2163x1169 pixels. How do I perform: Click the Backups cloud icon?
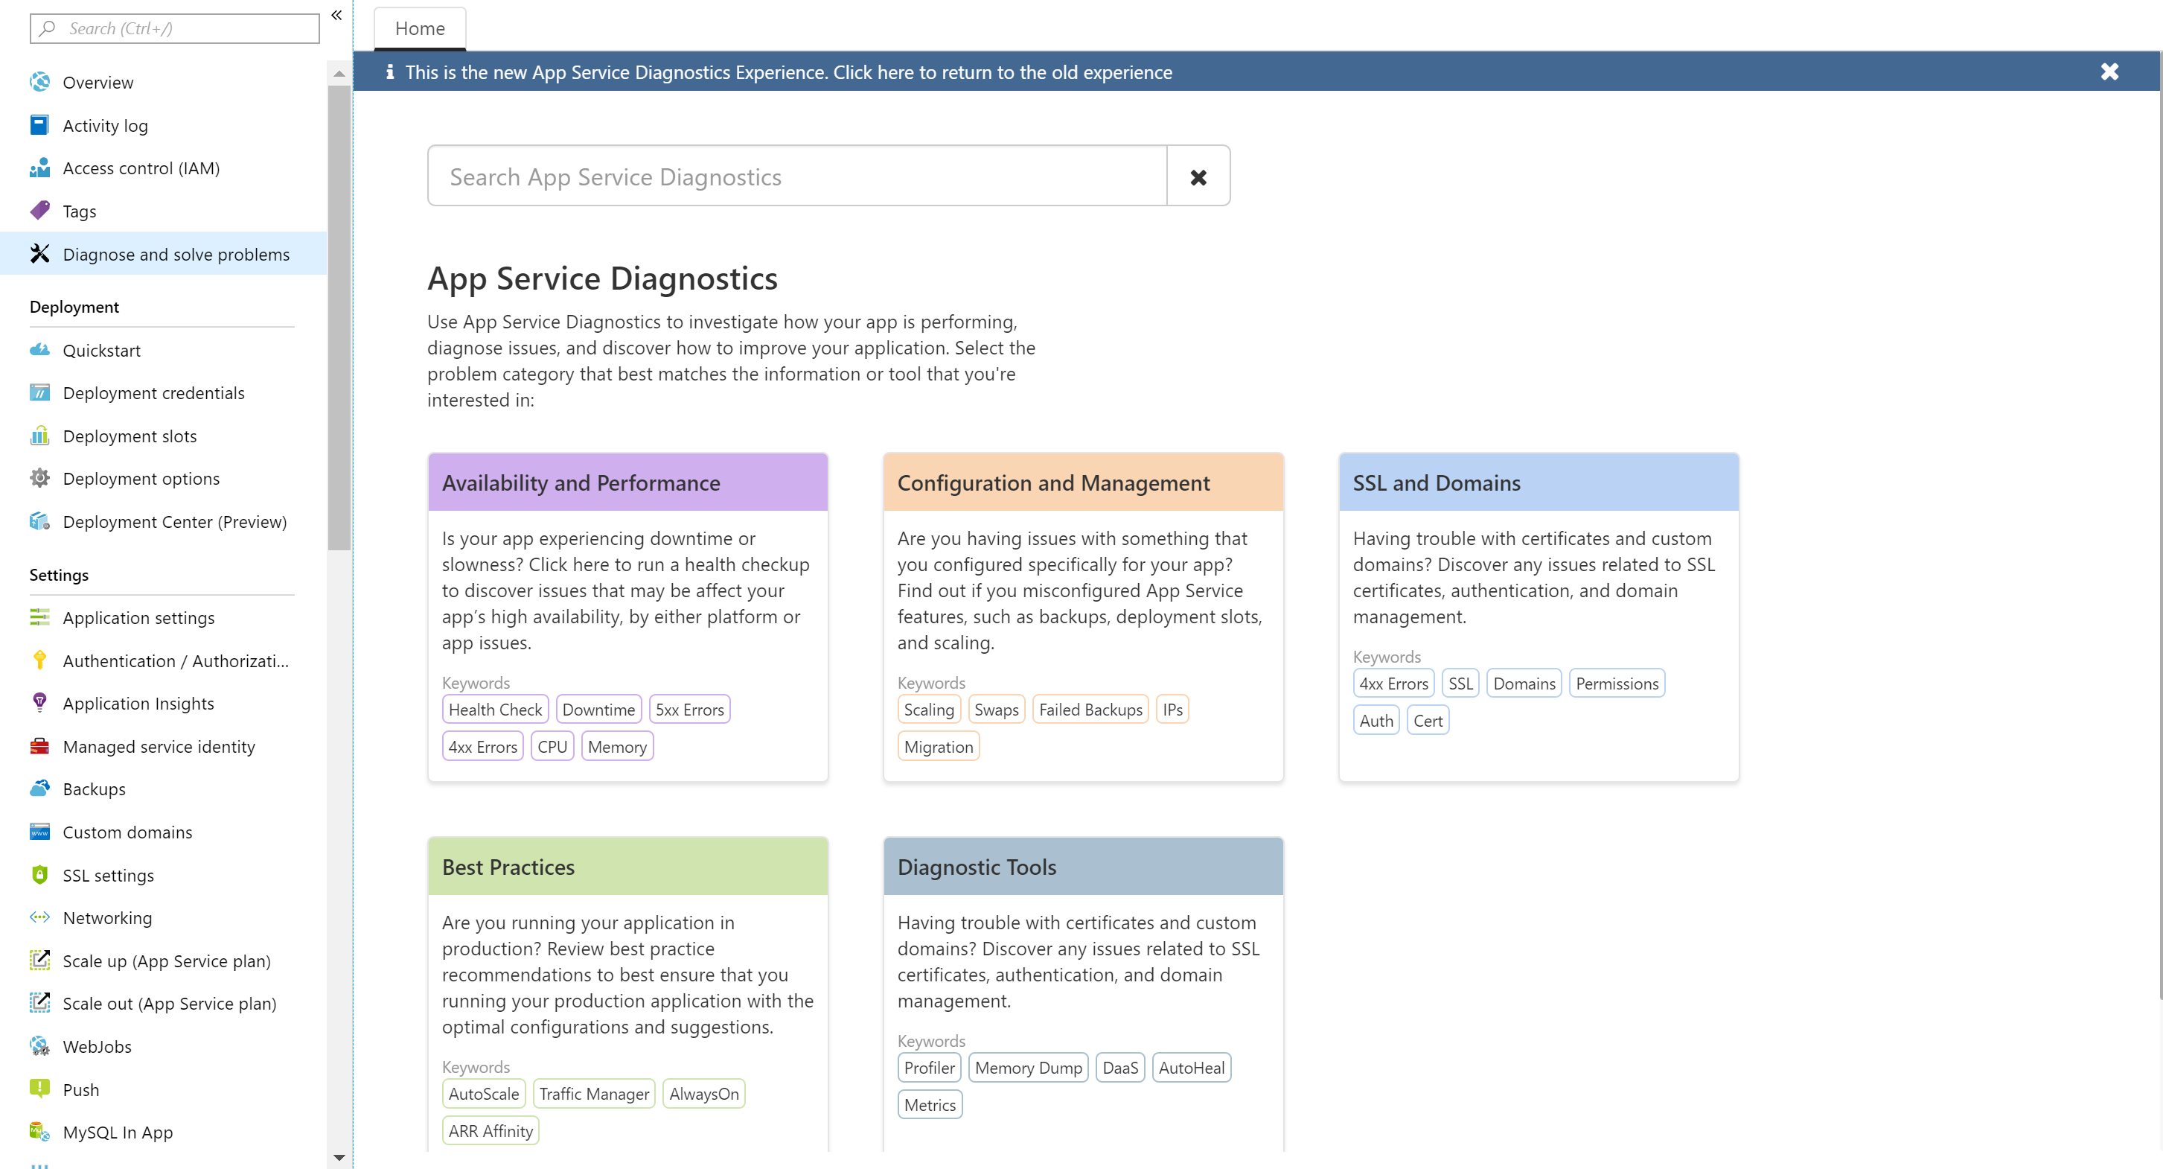tap(39, 789)
